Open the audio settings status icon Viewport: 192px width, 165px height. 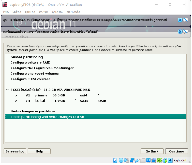126,160
